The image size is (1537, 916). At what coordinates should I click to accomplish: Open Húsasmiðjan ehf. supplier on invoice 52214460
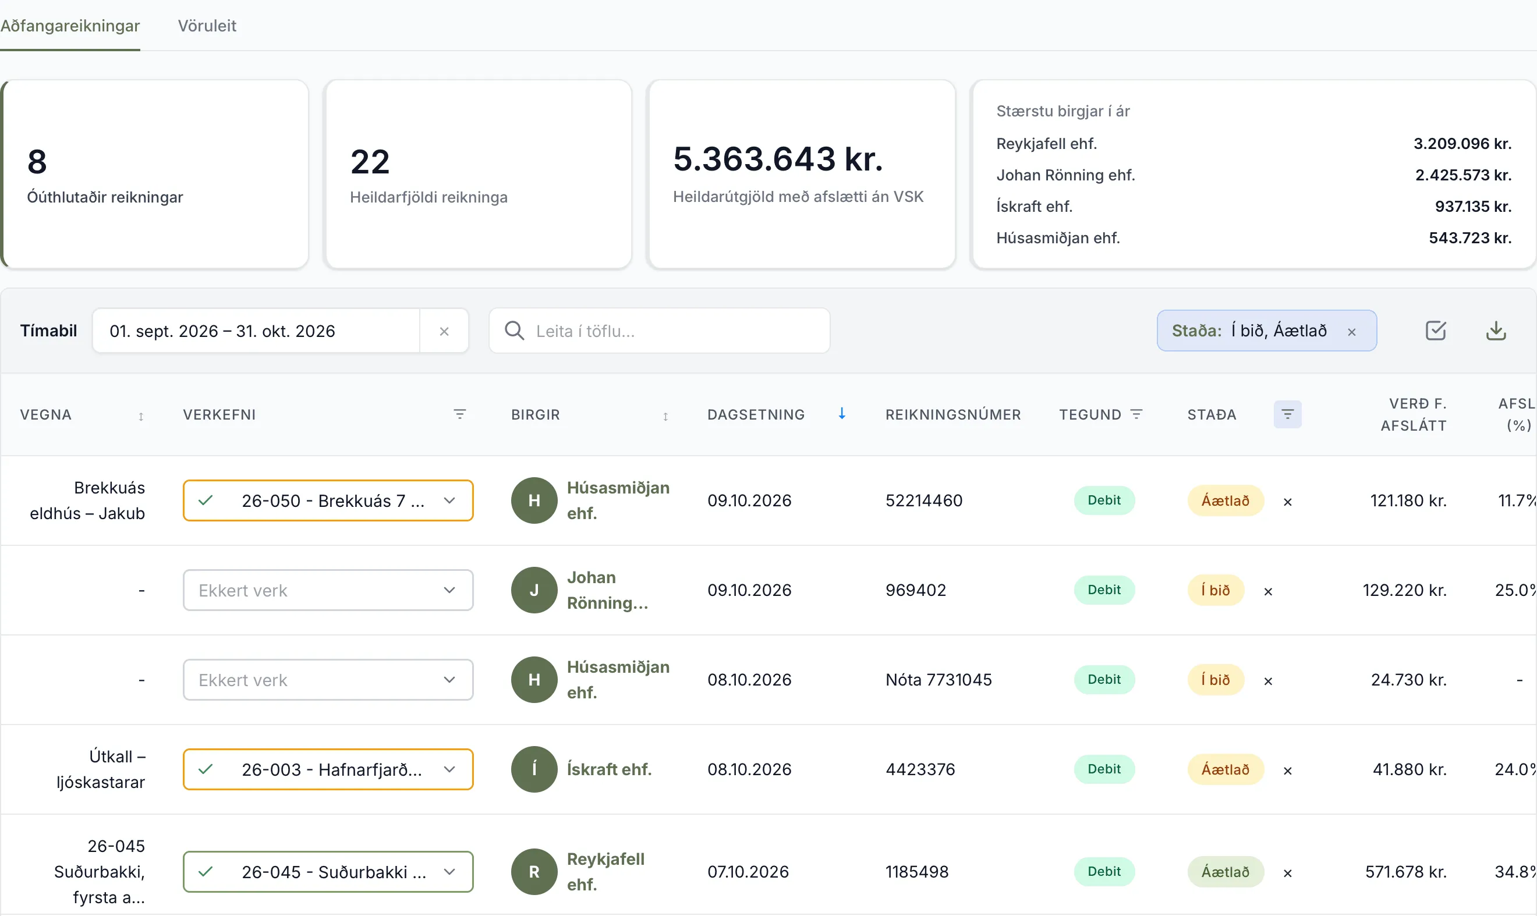pyautogui.click(x=618, y=500)
